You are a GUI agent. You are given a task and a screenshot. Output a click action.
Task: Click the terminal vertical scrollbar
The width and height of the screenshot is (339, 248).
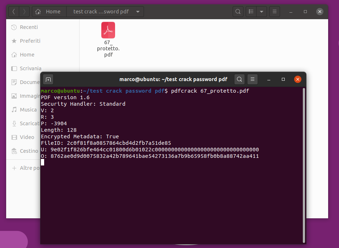(304, 165)
